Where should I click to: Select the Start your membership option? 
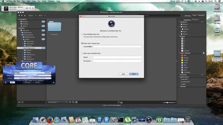[82, 53]
